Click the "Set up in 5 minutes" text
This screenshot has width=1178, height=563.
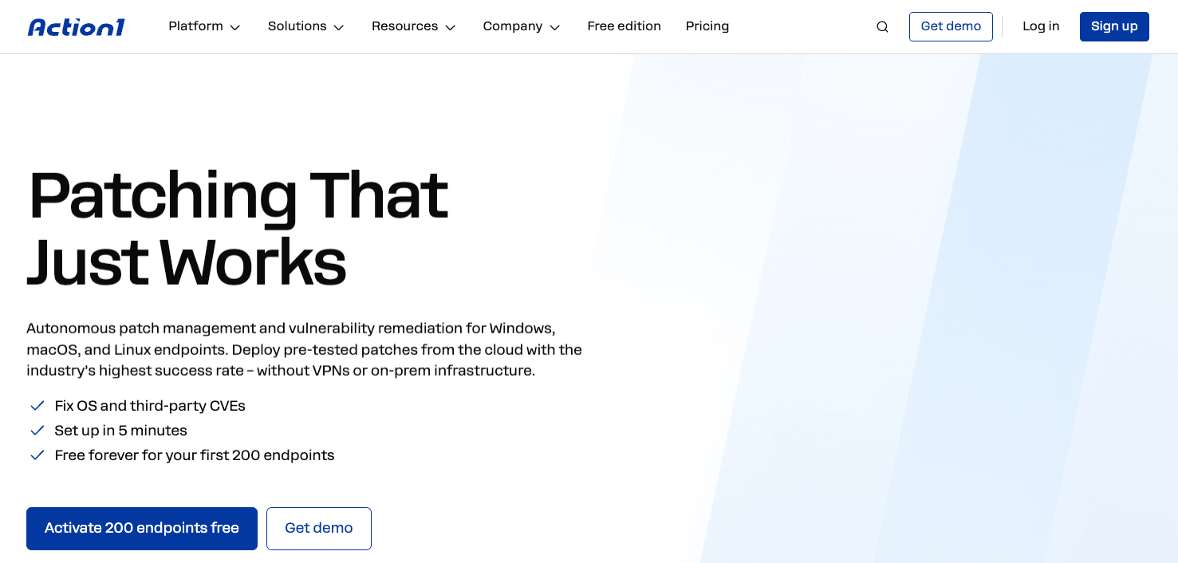click(x=120, y=431)
